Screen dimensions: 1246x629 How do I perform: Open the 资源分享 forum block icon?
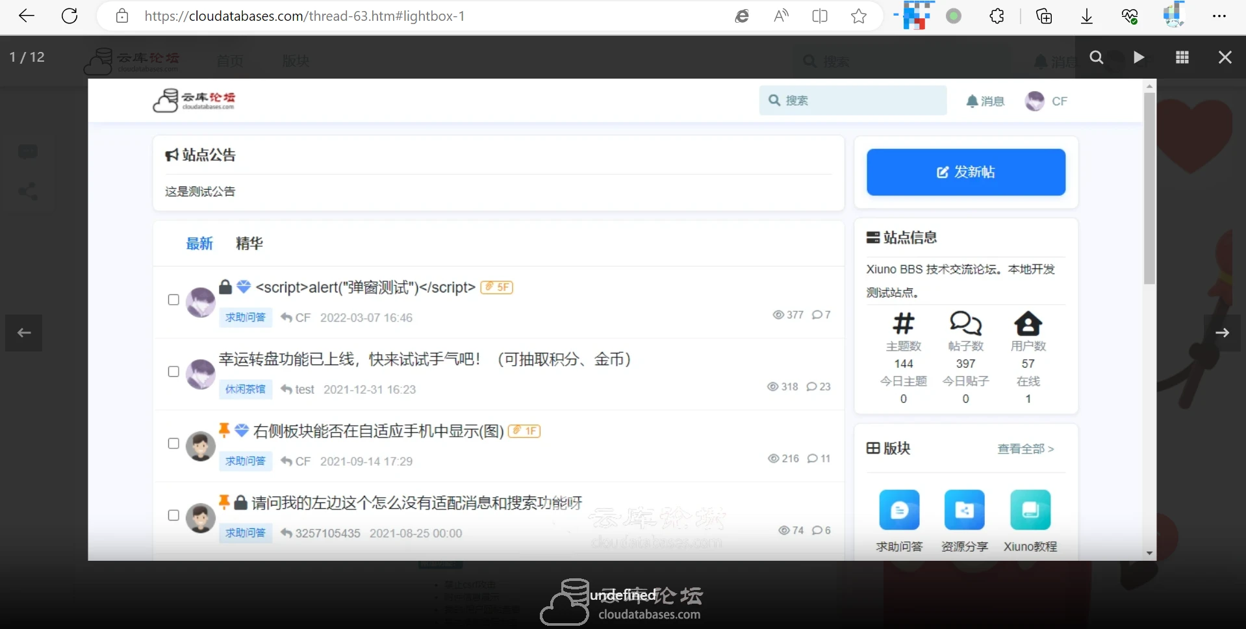(964, 510)
